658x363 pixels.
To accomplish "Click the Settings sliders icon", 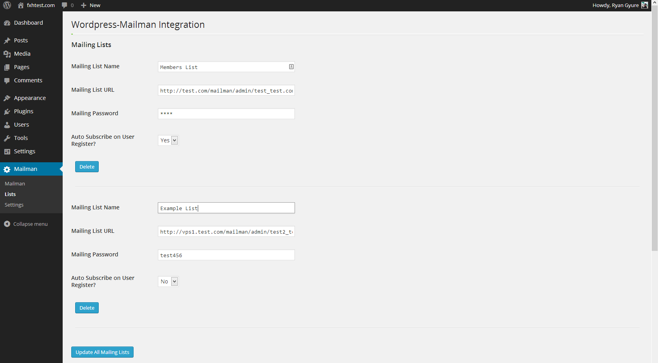I will [x=7, y=152].
